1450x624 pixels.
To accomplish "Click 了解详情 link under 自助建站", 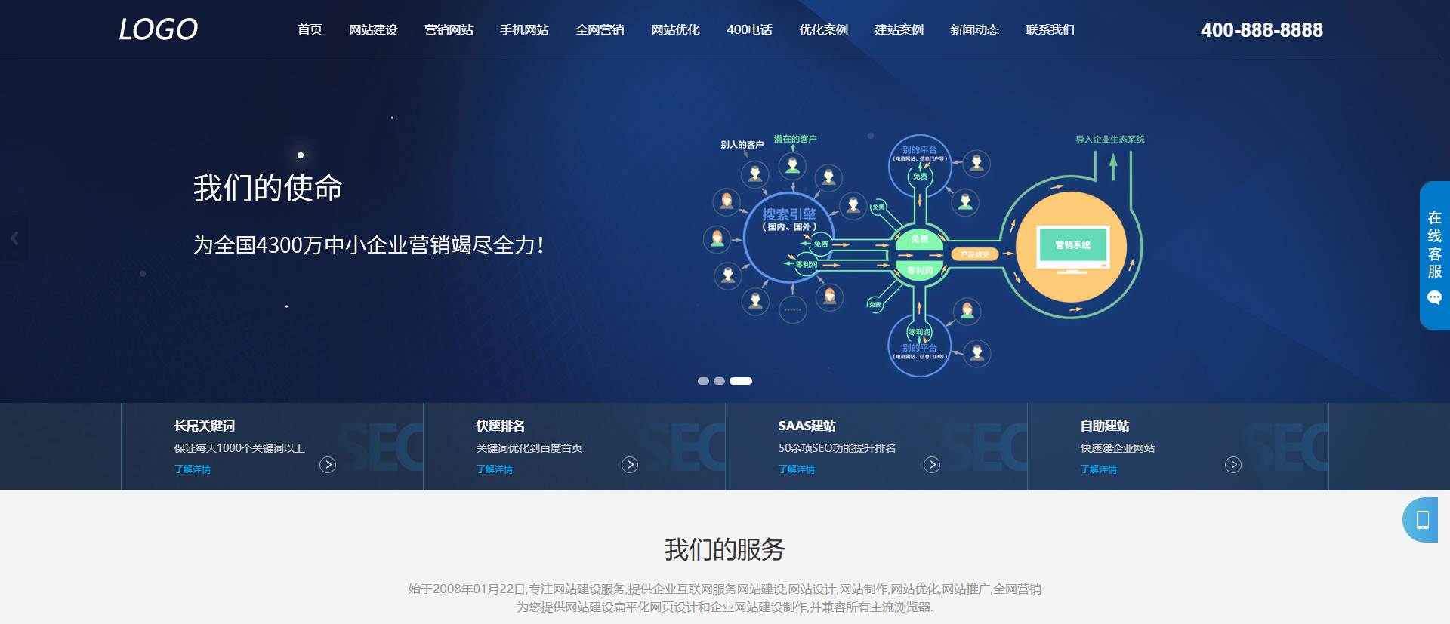I will click(x=1099, y=469).
